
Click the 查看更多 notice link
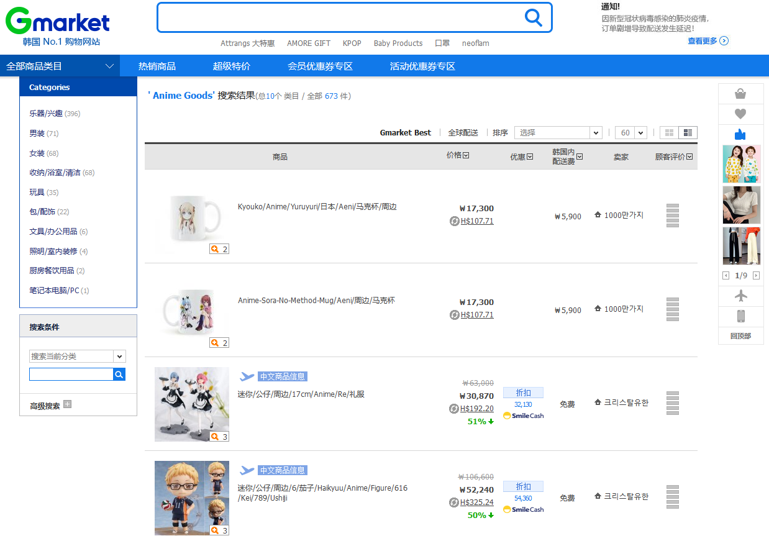708,41
